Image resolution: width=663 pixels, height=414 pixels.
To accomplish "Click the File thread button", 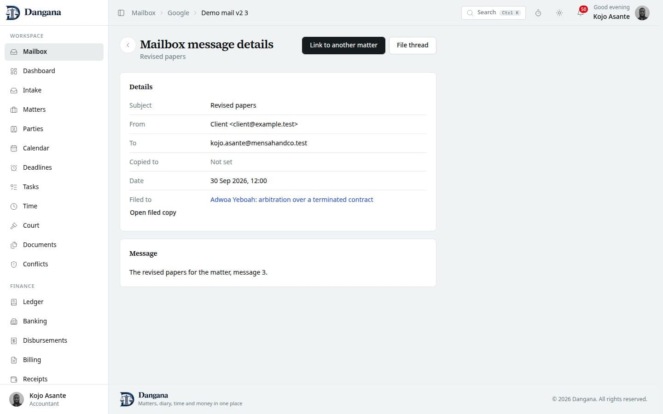I will coord(413,45).
